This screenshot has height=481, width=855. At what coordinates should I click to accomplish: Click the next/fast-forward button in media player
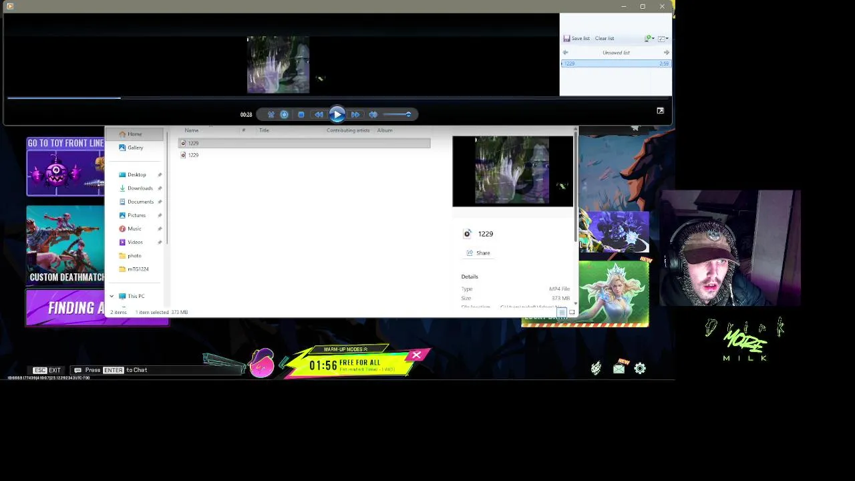click(355, 114)
